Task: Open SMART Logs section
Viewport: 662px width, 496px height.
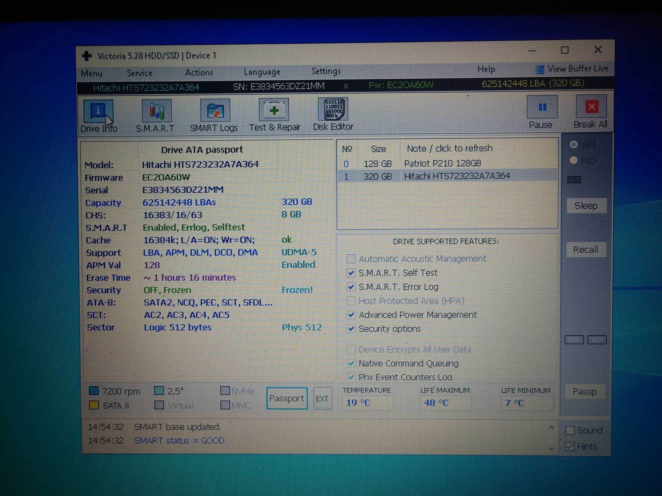Action: click(214, 115)
